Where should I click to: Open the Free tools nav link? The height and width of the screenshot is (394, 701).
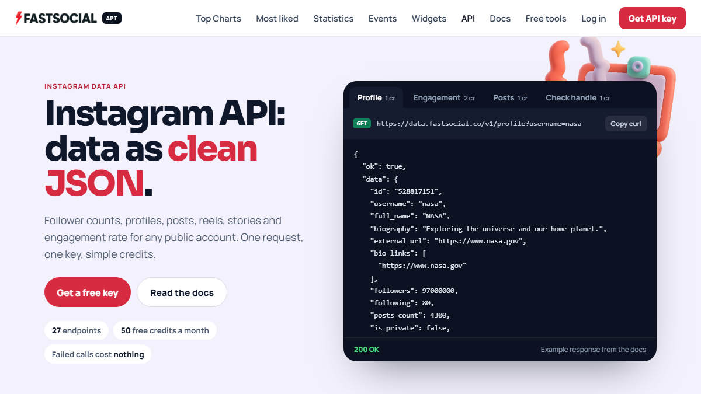[x=546, y=19]
